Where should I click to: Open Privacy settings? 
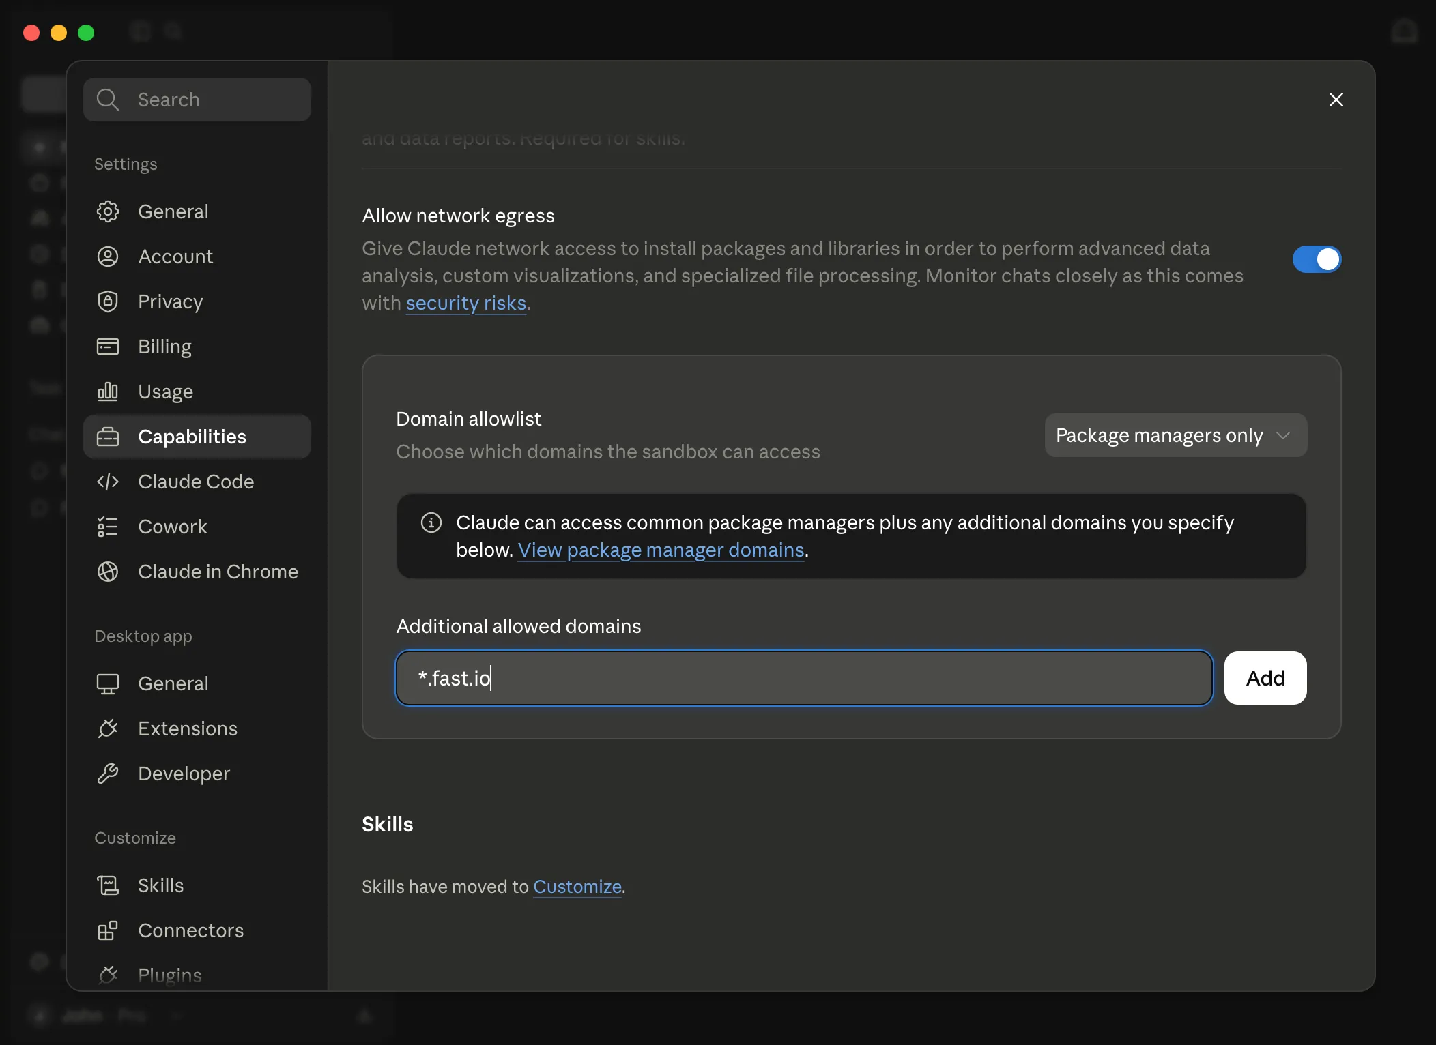point(197,301)
